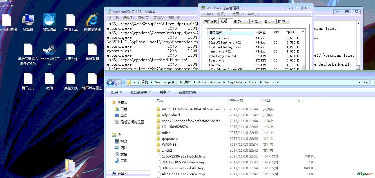Launch Steam游戏平台 from the desktop
This screenshot has width=375, height=178.
(x=50, y=54)
